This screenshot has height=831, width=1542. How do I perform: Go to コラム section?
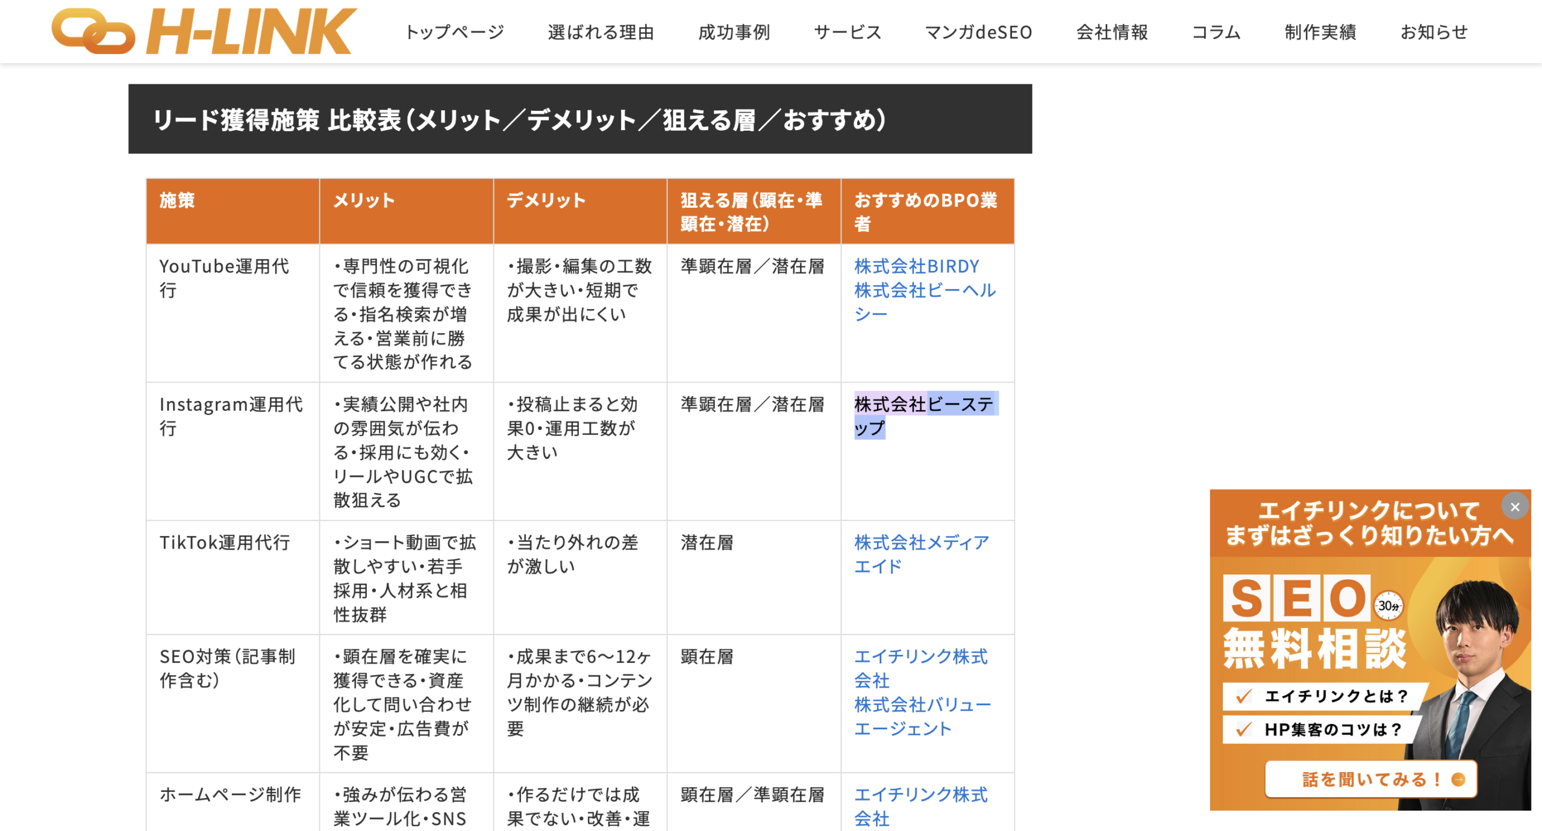point(1216,32)
